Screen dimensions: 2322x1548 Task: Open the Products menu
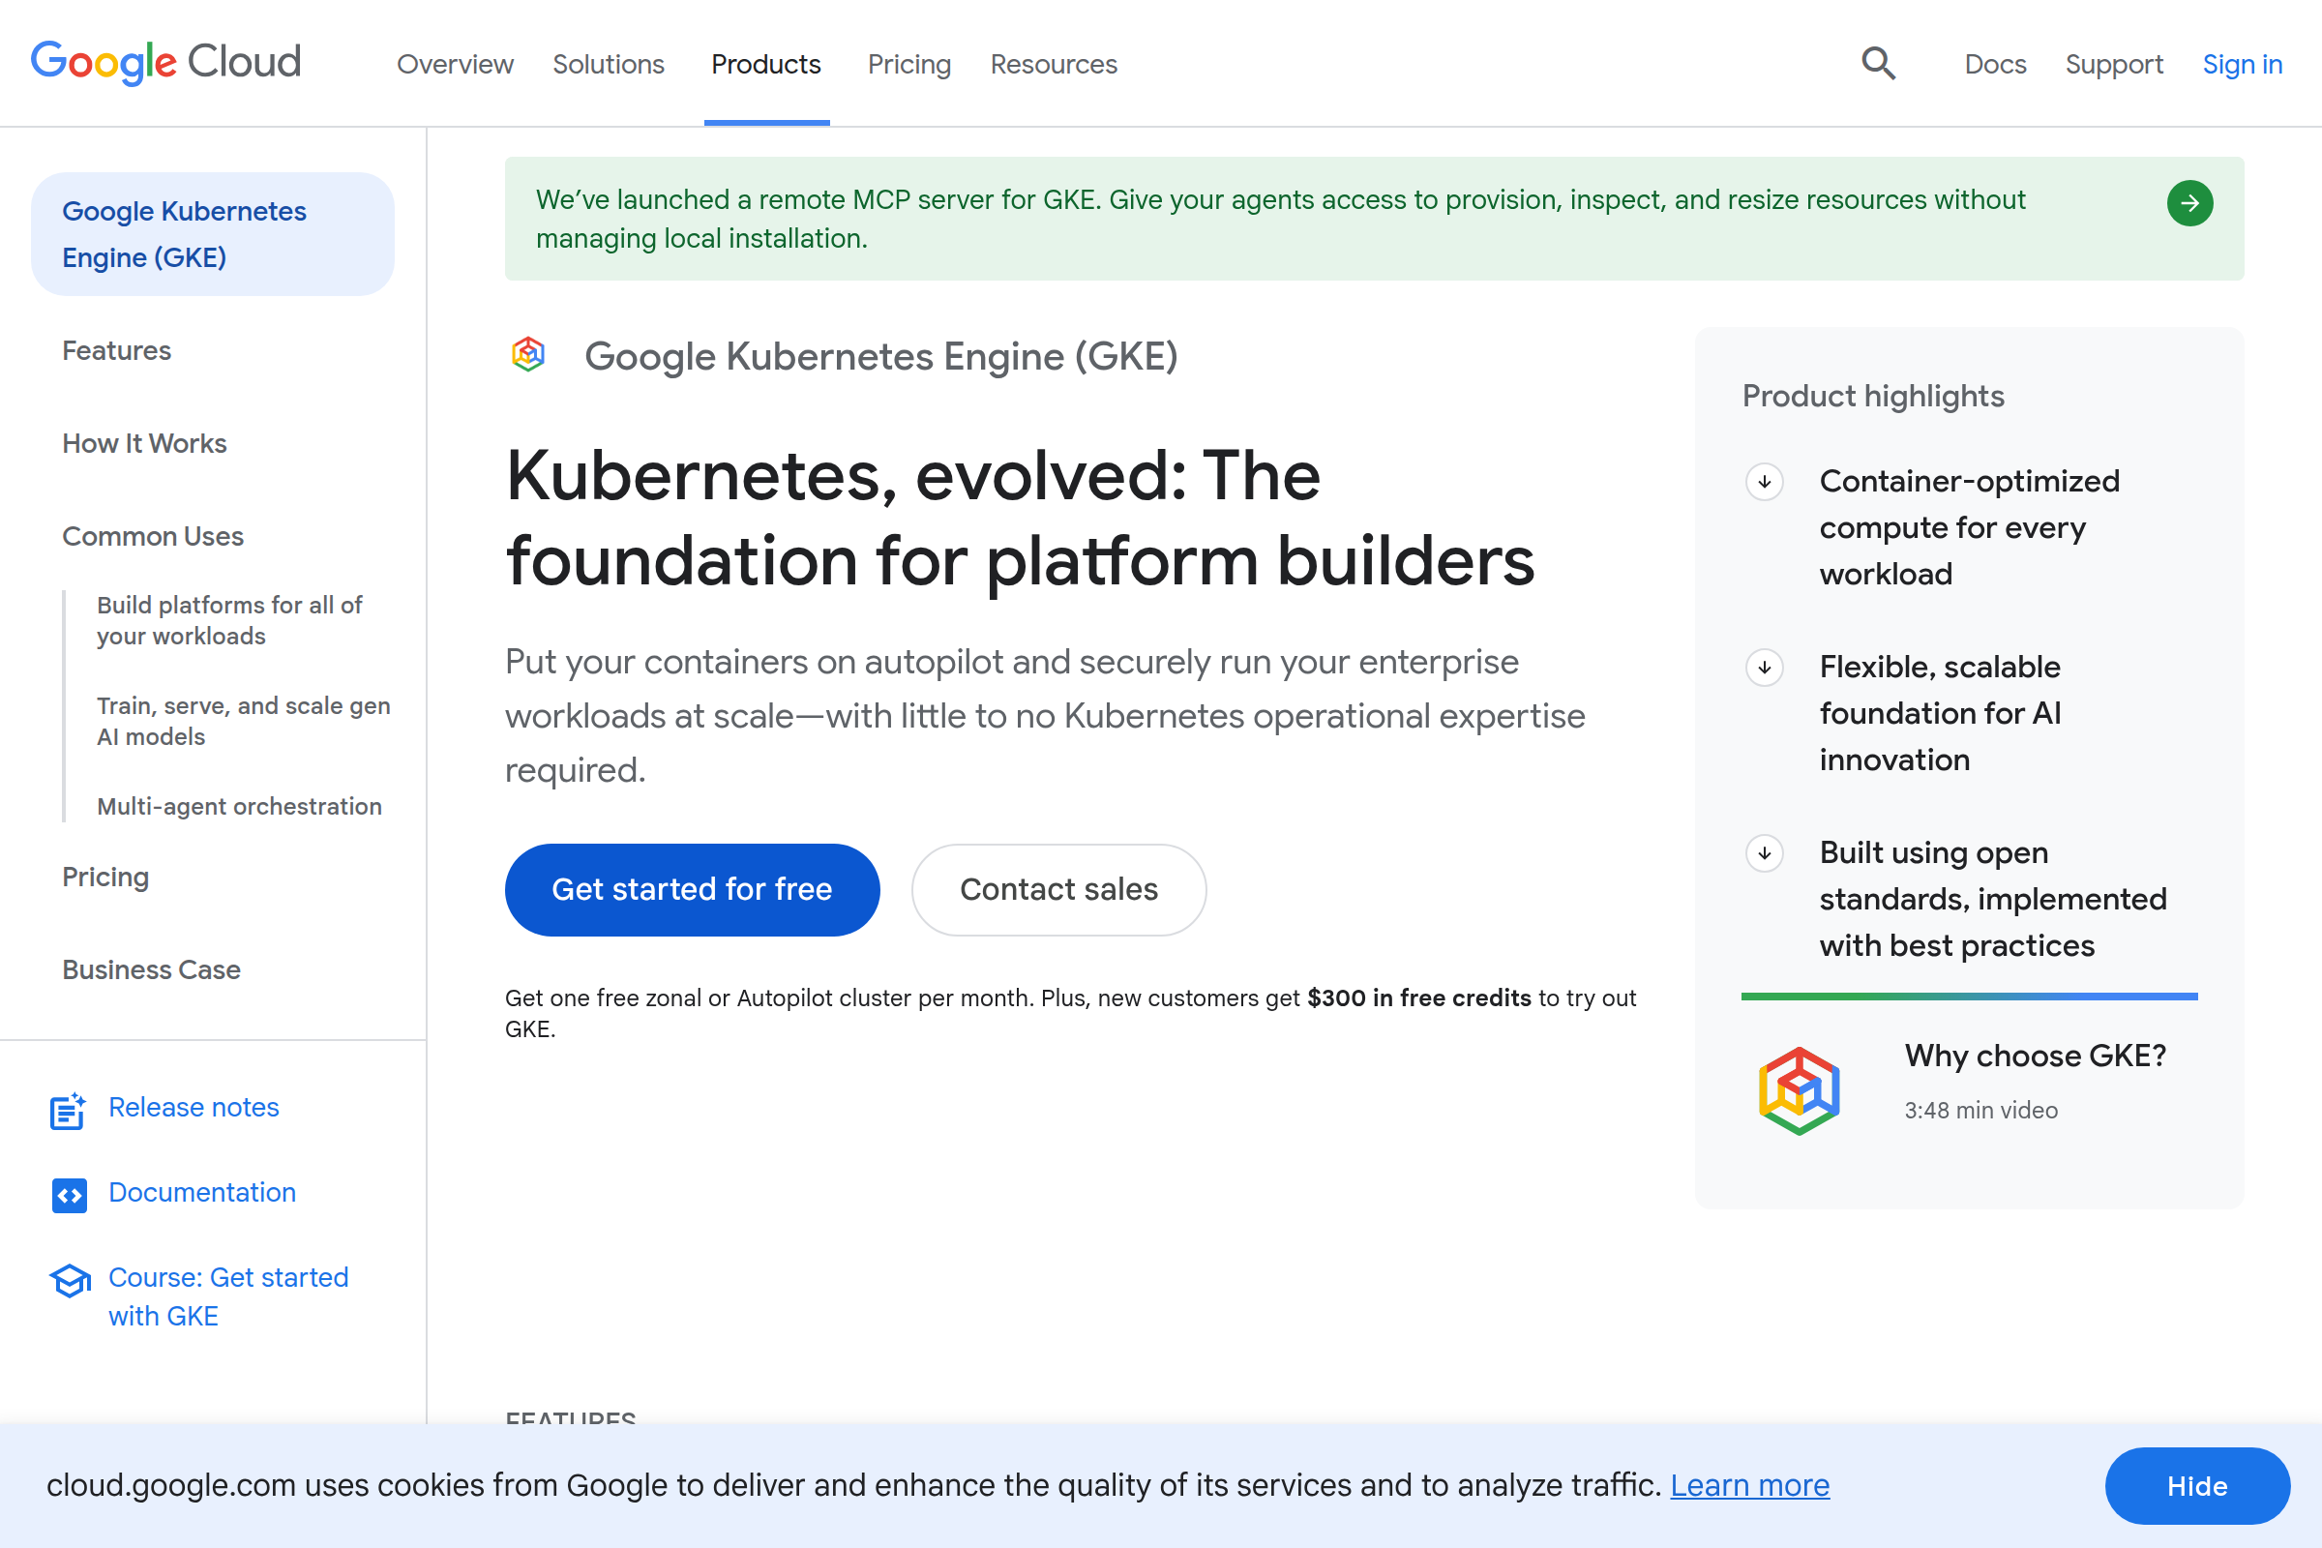766,64
